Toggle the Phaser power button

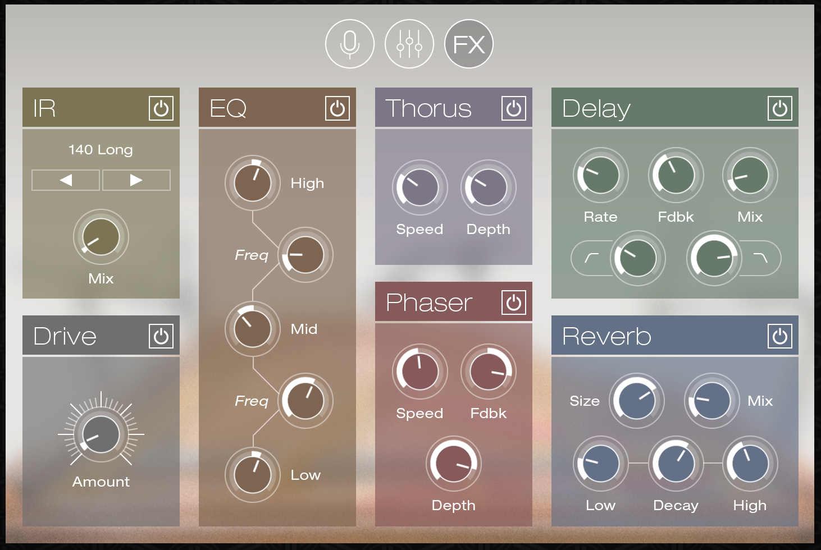coord(514,302)
